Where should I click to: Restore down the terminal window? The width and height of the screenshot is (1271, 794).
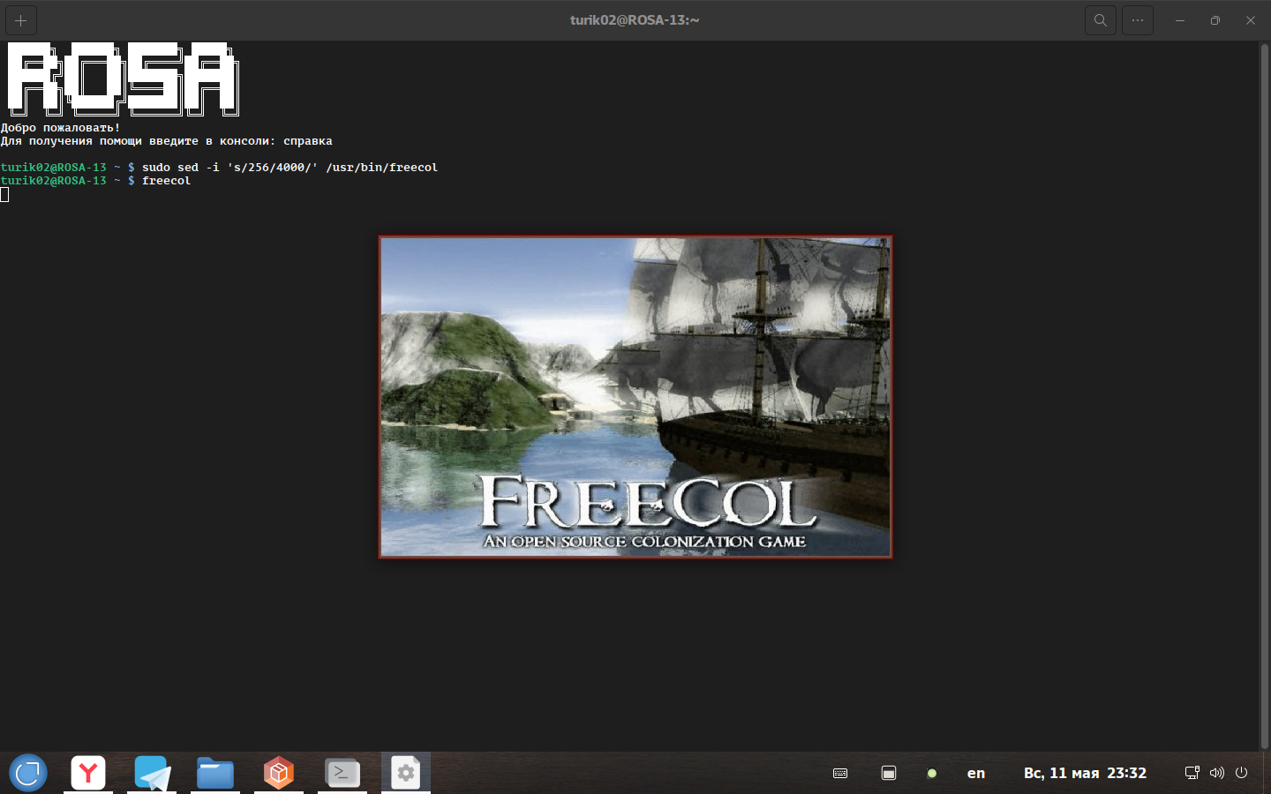(x=1215, y=20)
